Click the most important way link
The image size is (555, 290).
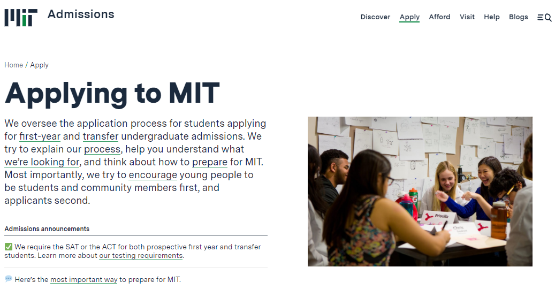point(83,280)
